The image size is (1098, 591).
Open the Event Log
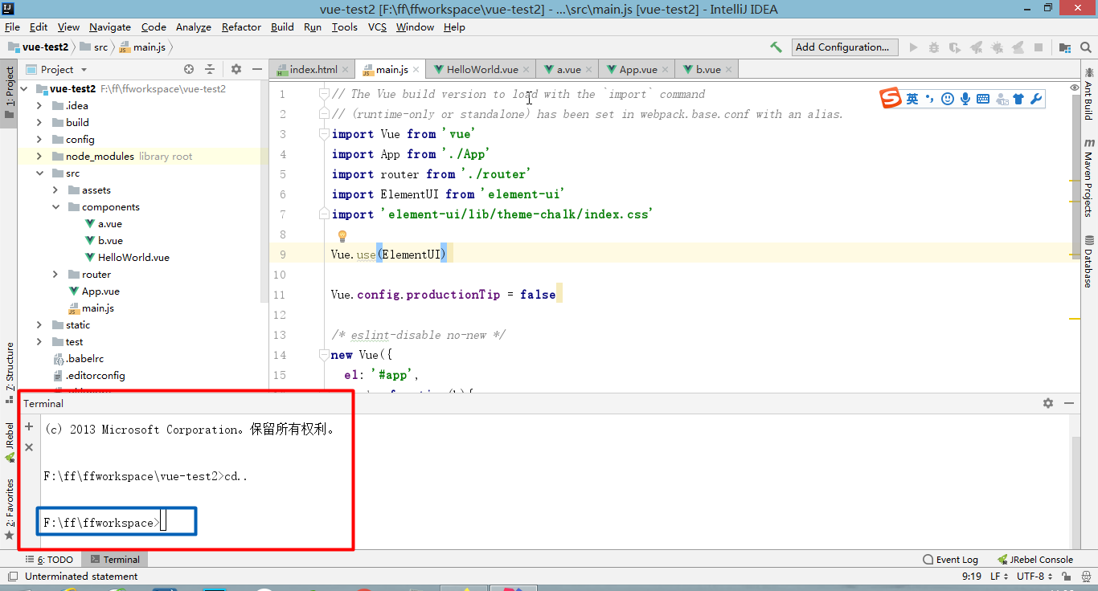pyautogui.click(x=950, y=560)
